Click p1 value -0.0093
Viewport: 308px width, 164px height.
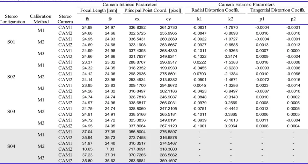click(x=262, y=68)
